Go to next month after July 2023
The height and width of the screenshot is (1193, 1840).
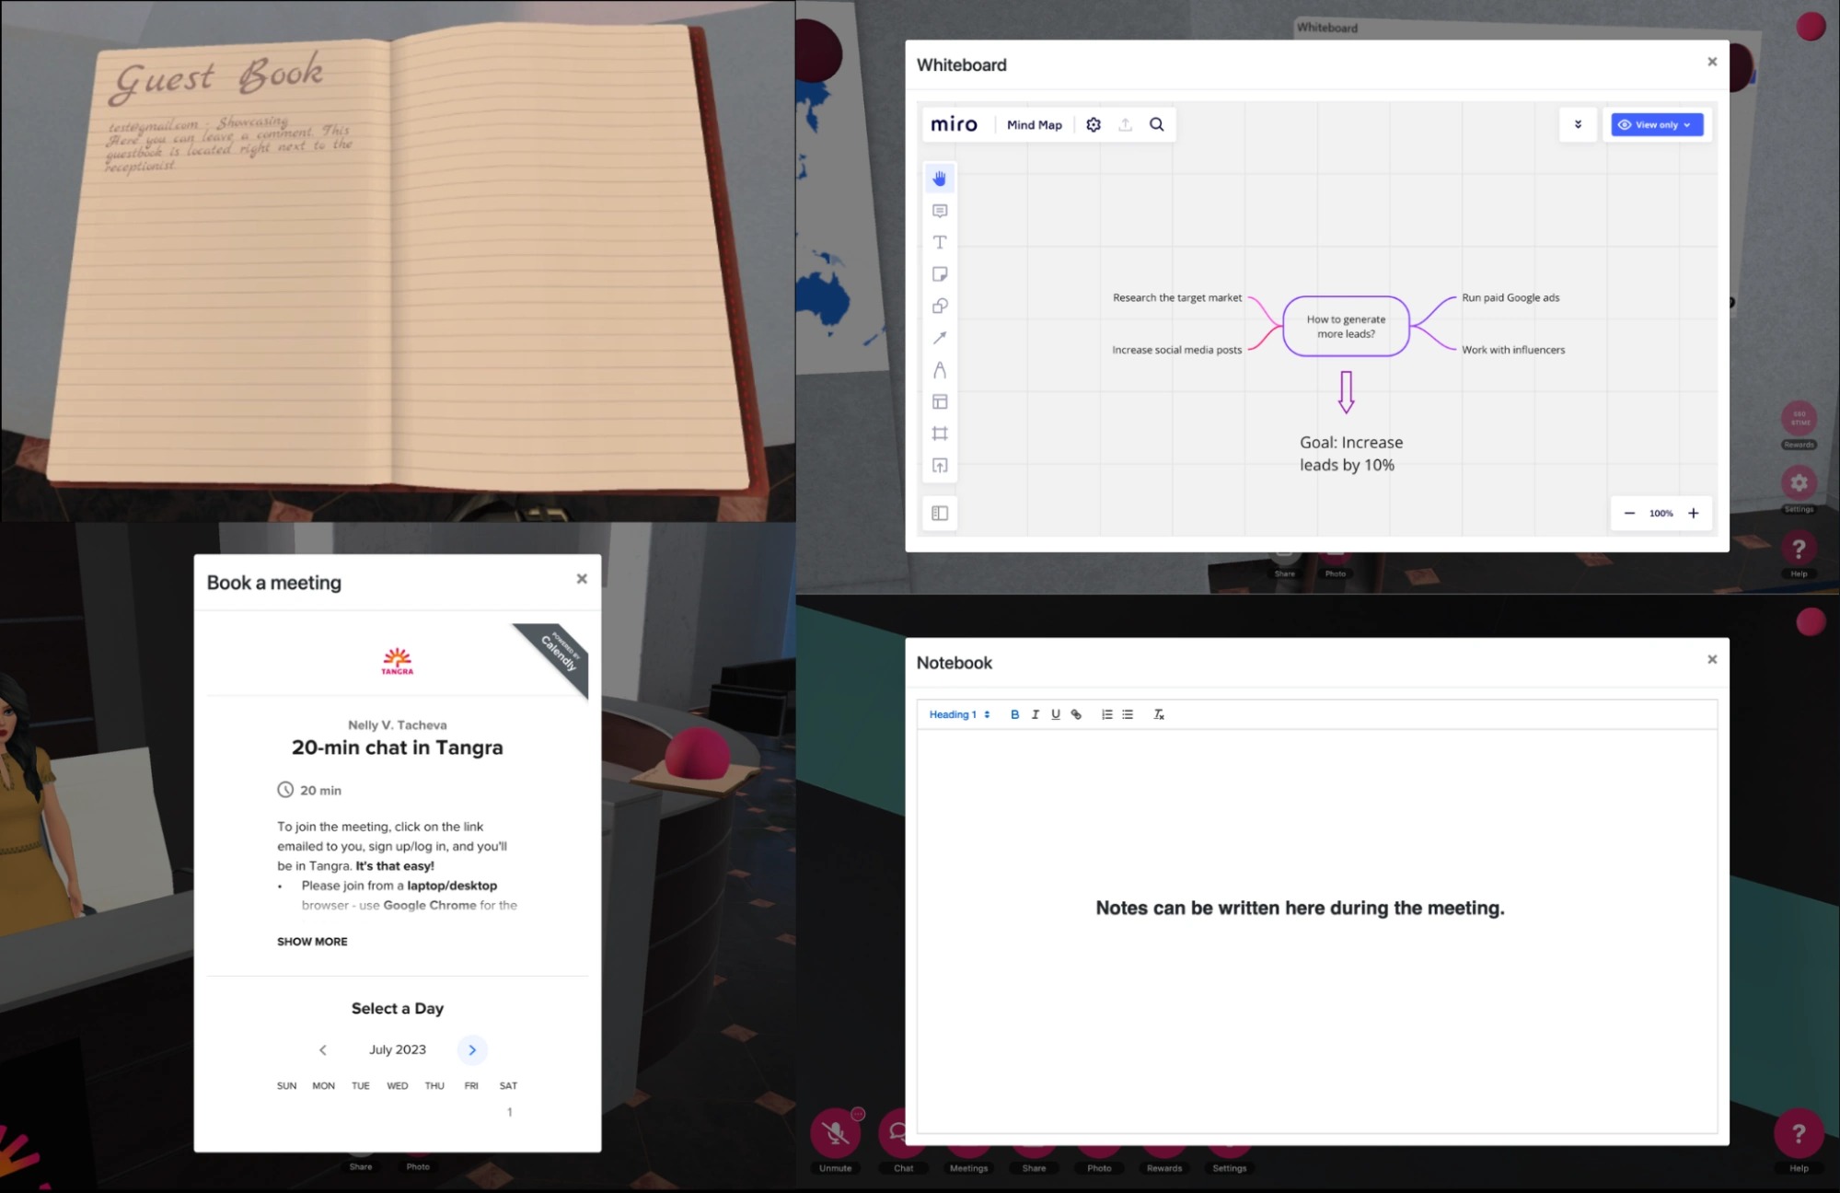click(x=472, y=1050)
